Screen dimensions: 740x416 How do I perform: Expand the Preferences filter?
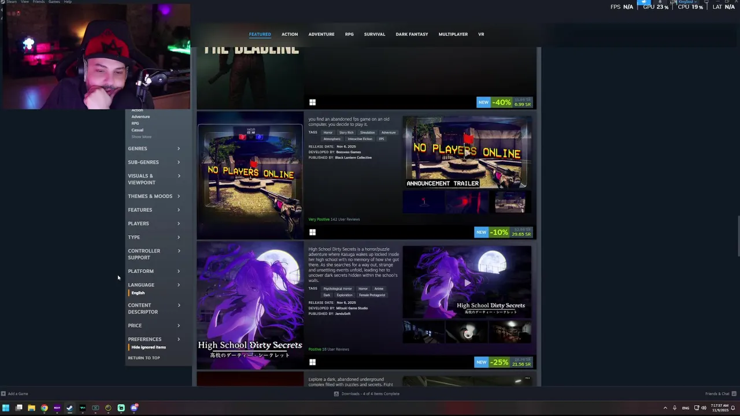click(154, 339)
